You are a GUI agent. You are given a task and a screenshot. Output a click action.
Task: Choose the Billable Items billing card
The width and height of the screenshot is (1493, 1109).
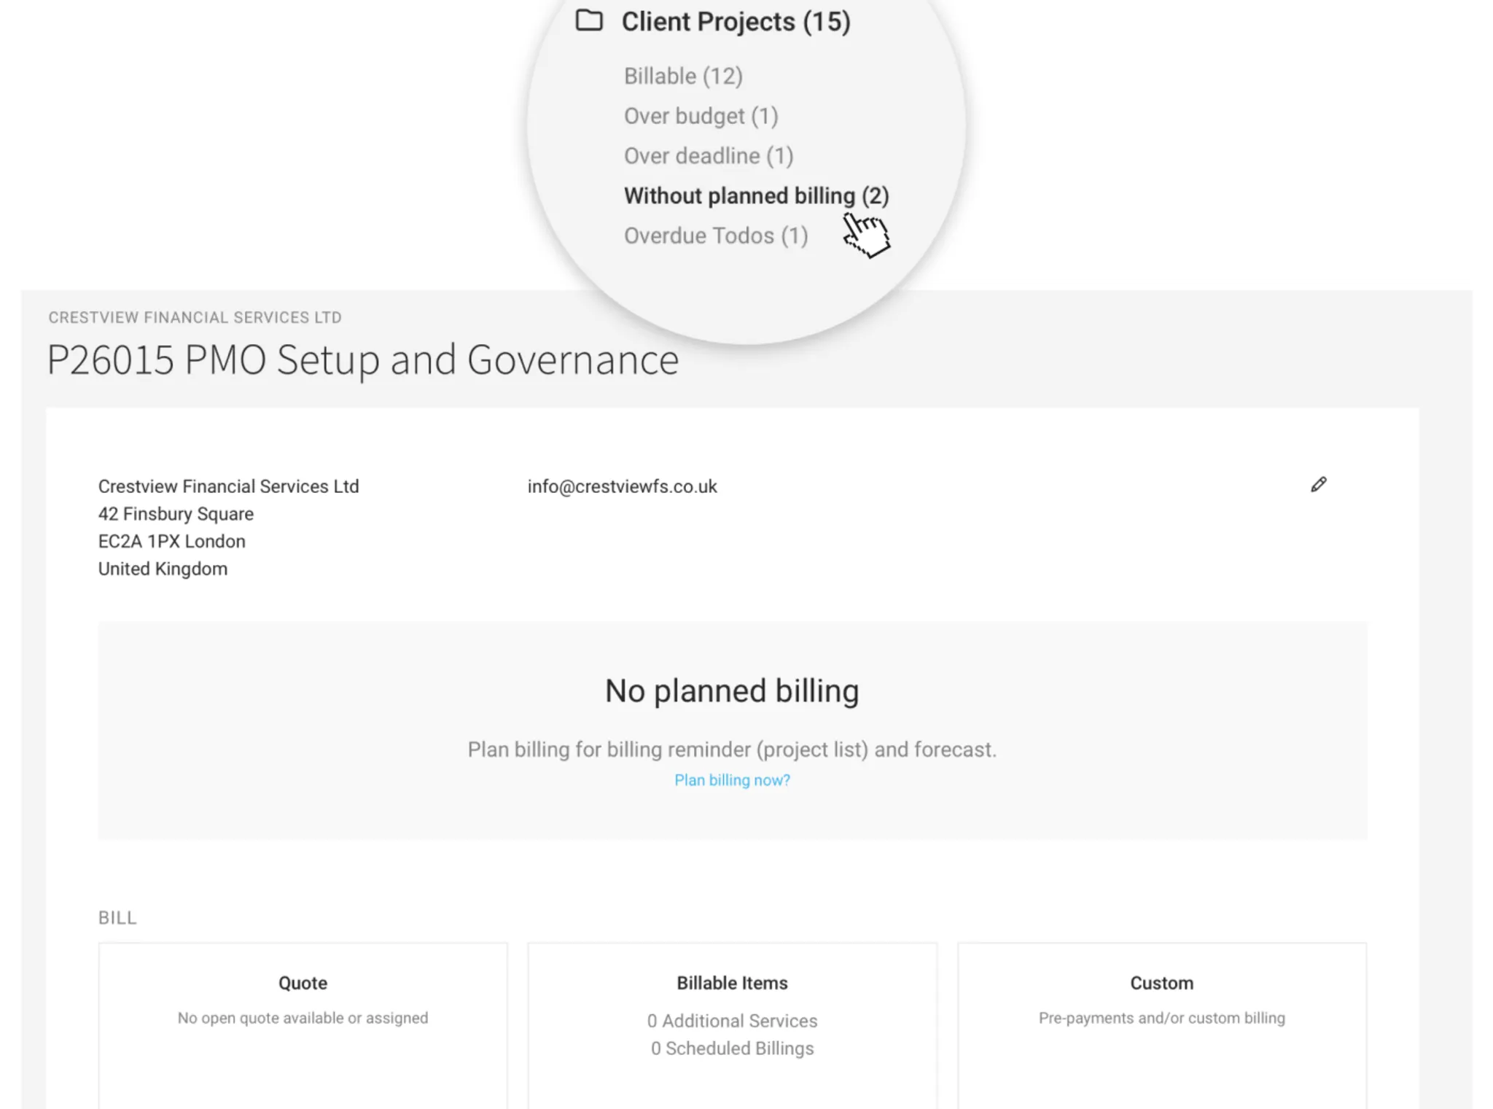click(732, 1025)
